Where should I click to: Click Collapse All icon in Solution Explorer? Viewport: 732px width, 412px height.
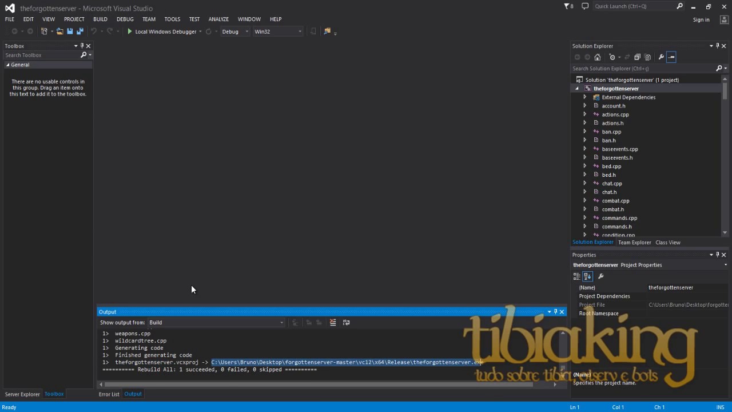(637, 57)
